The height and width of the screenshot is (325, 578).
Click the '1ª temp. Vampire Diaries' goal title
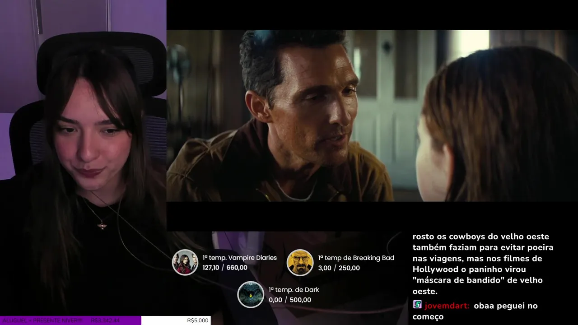point(240,258)
